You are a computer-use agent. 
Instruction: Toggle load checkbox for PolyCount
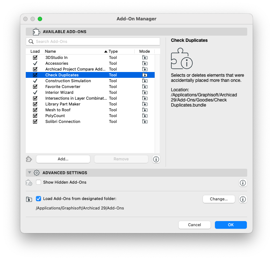click(35, 116)
